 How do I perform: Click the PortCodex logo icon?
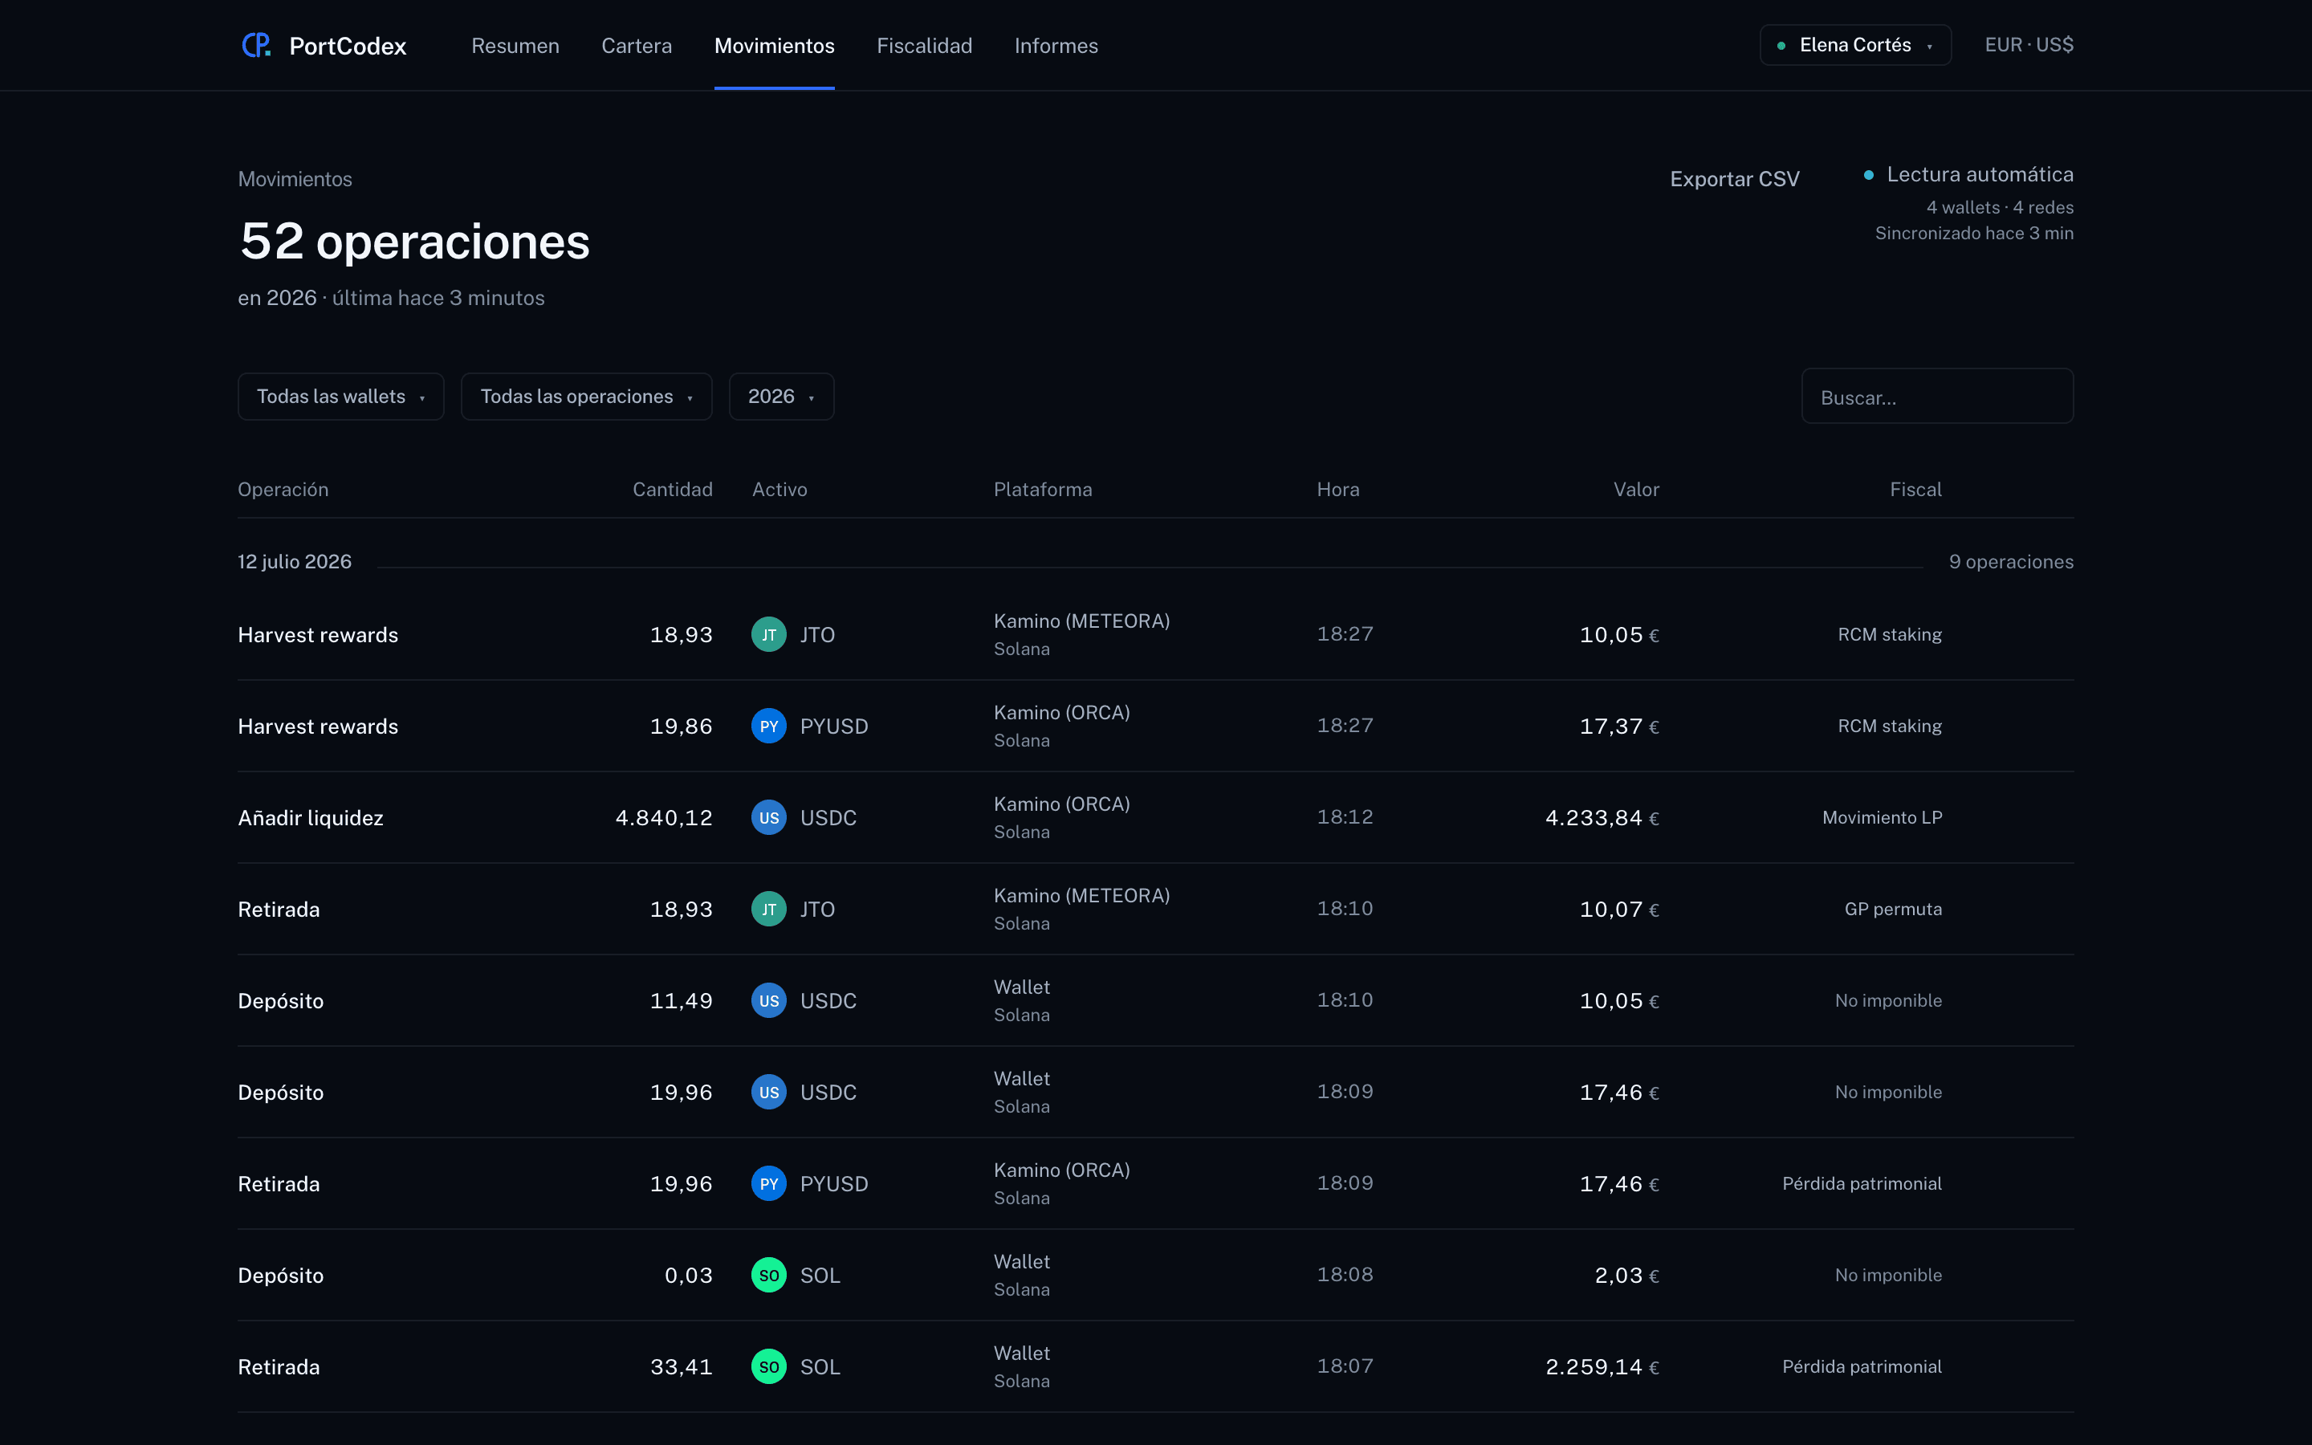[256, 45]
